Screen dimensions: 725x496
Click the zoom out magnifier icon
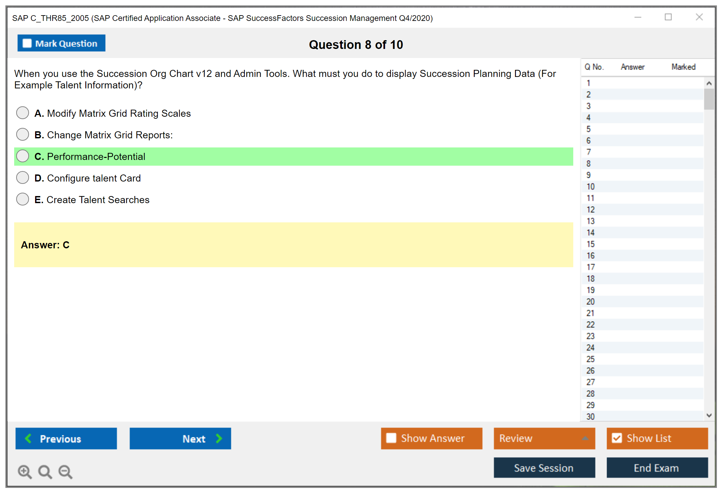pos(65,471)
